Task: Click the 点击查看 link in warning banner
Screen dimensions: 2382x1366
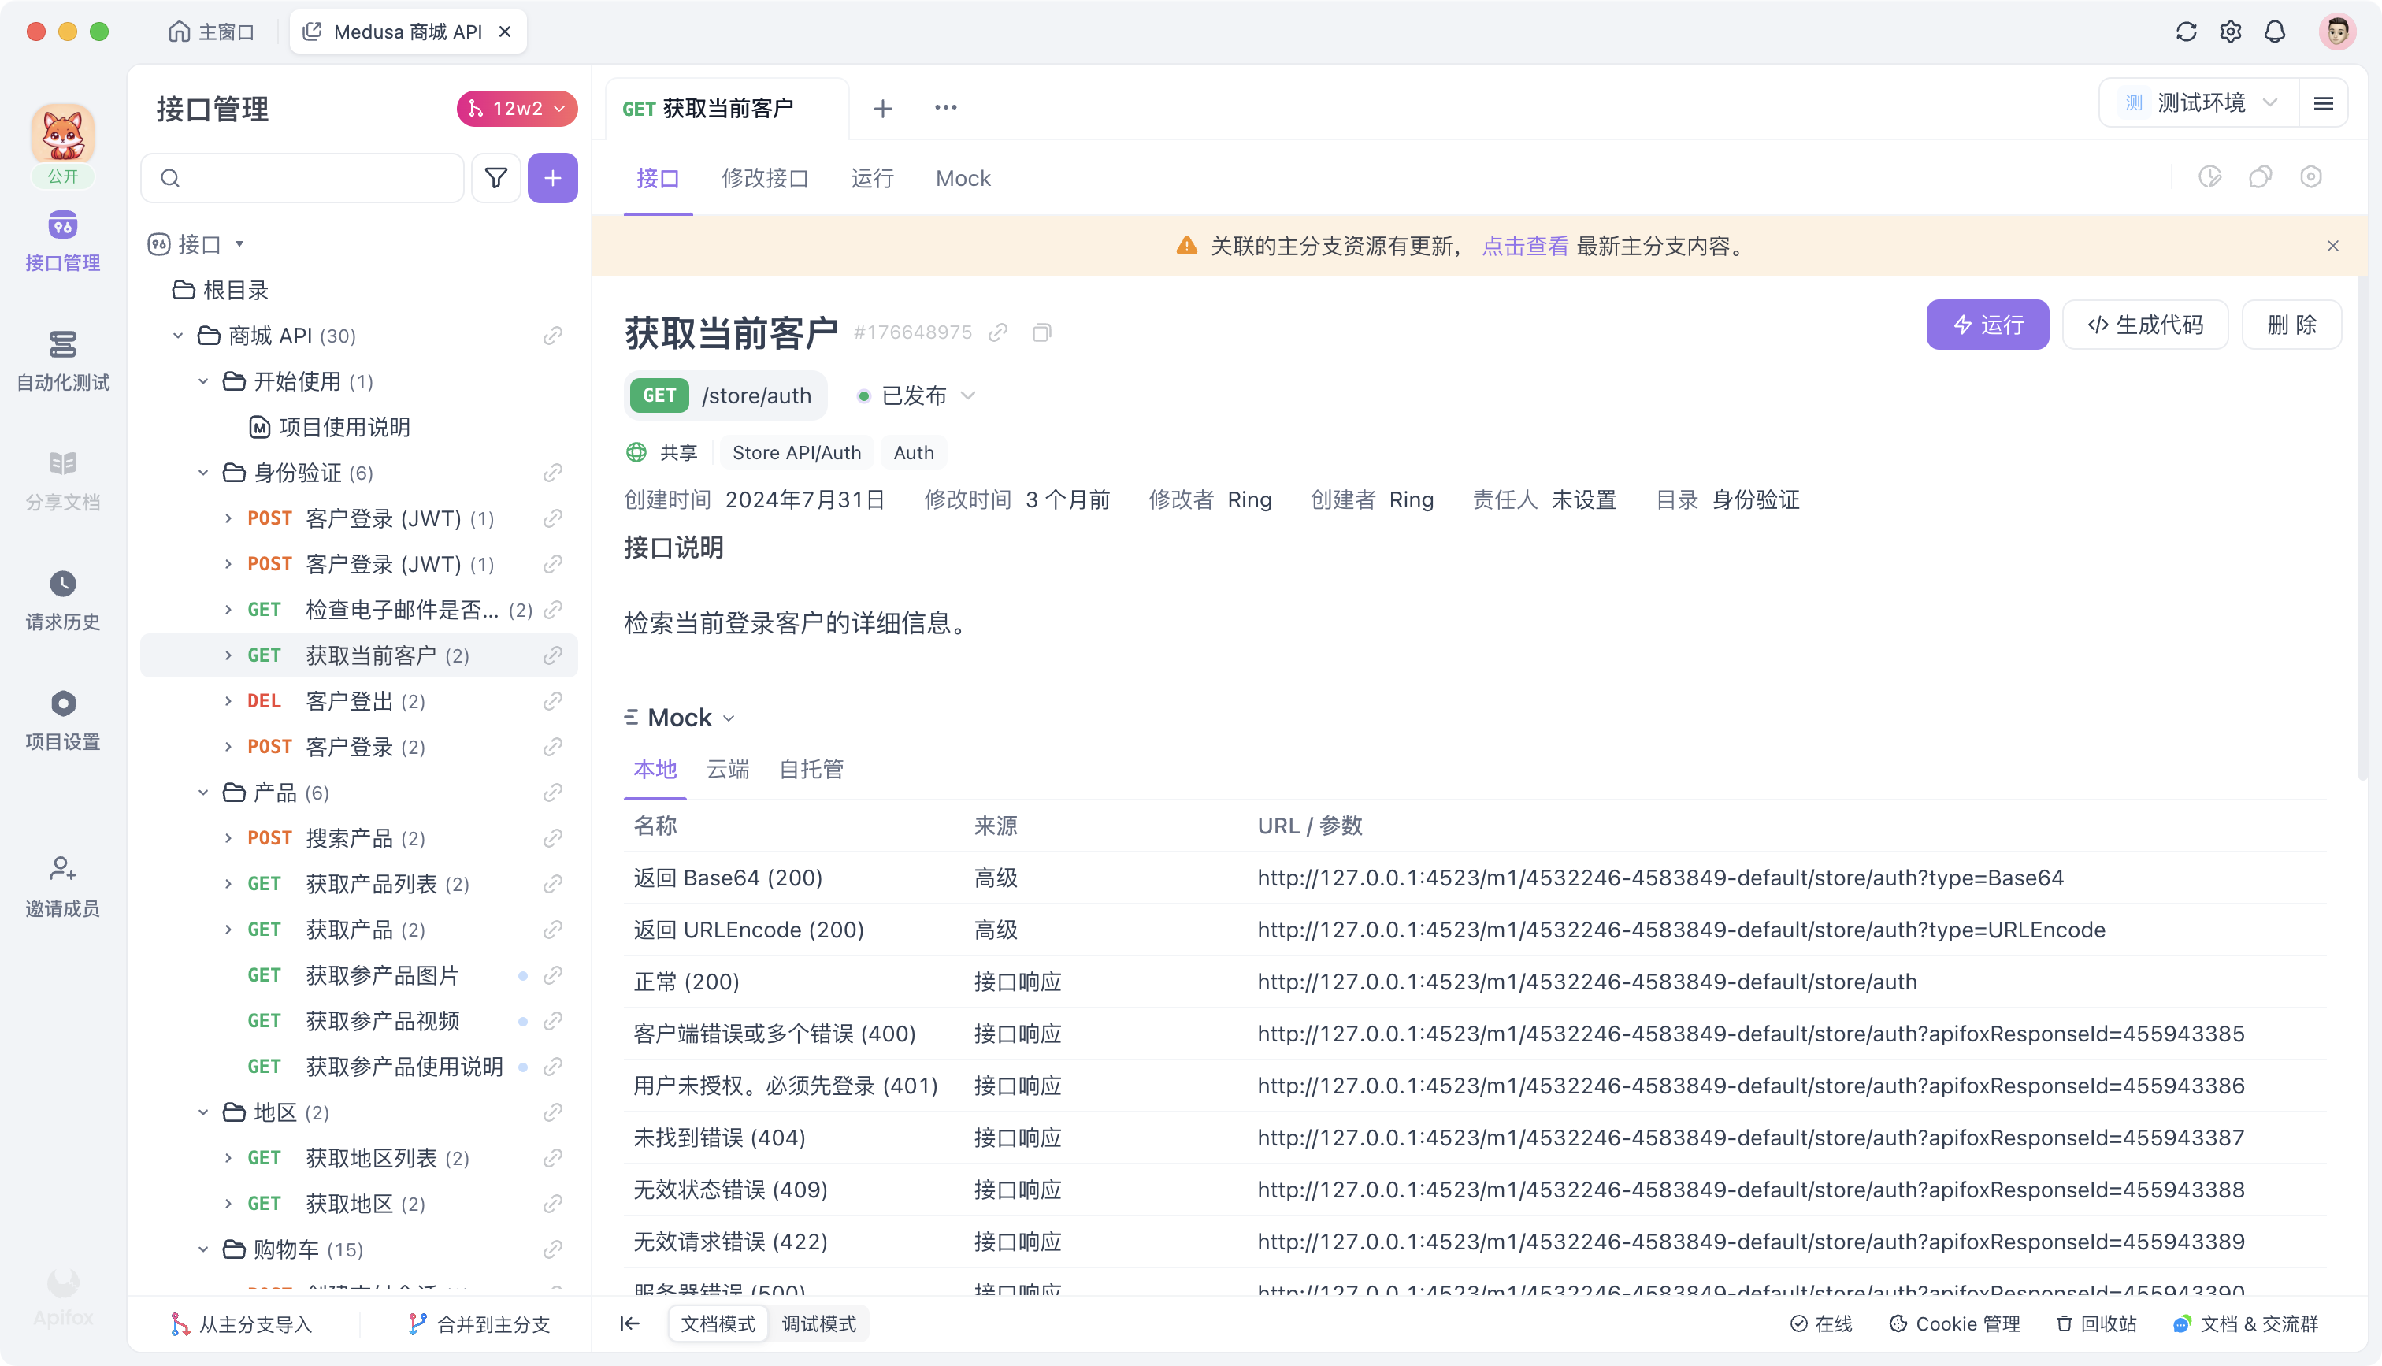Action: coord(1525,246)
